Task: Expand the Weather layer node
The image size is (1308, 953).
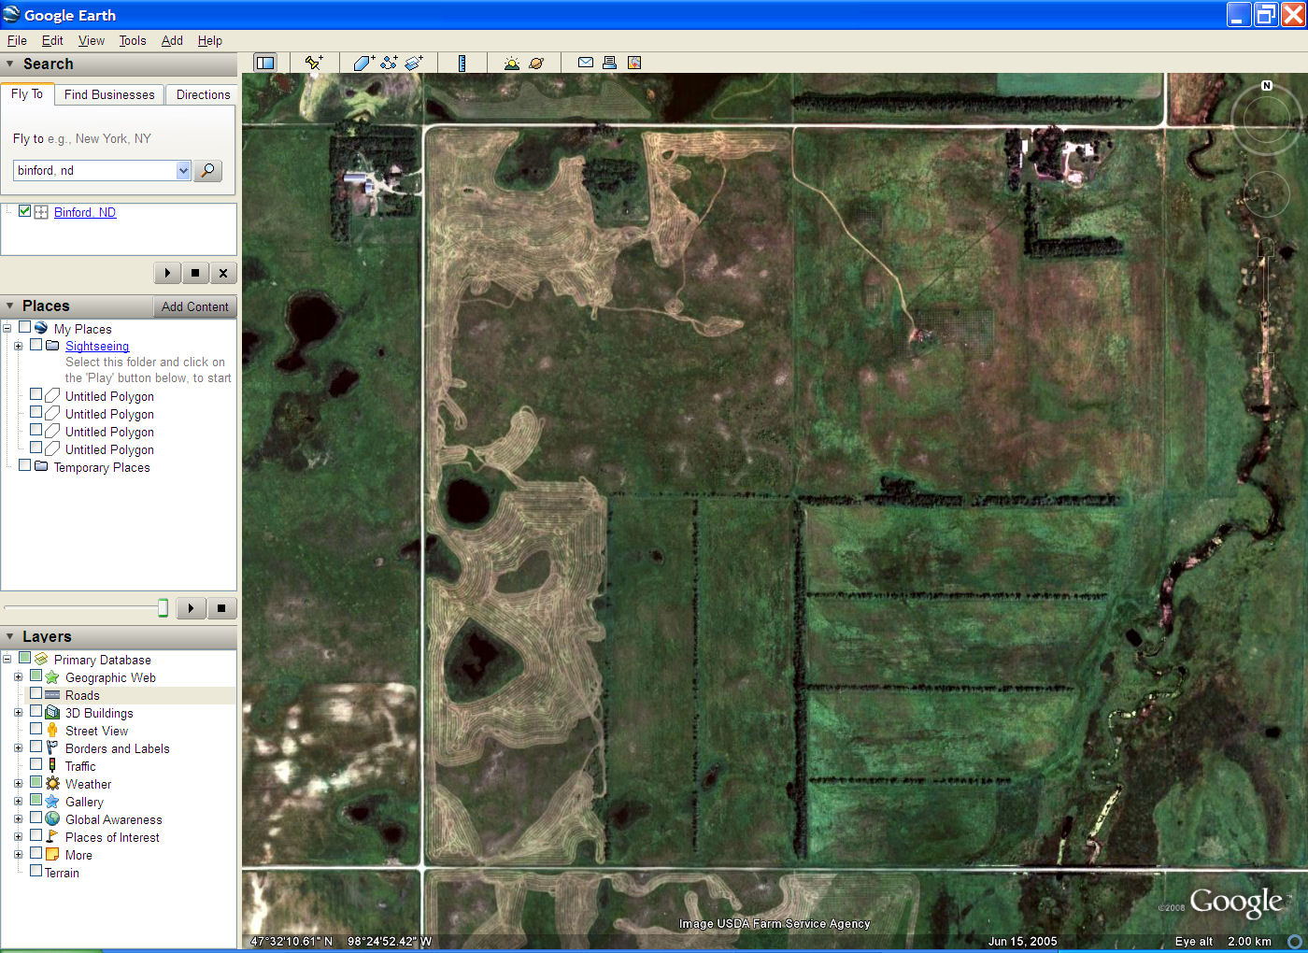Action: (18, 784)
